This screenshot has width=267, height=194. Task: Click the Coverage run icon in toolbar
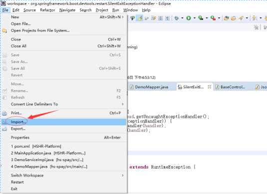point(201,18)
